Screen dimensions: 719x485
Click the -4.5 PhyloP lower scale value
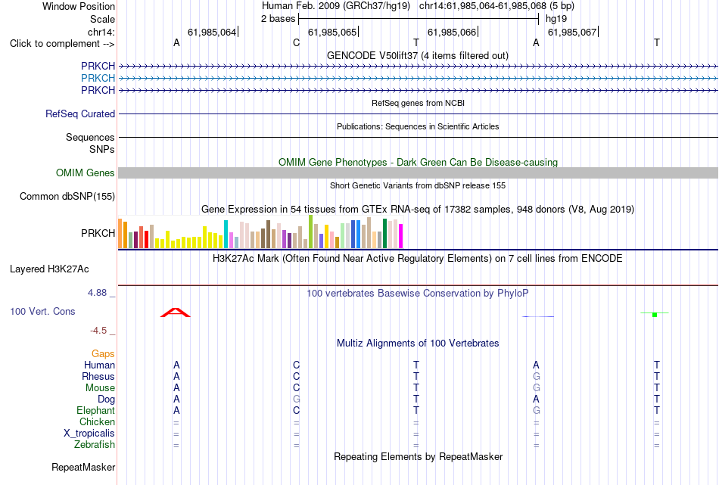(x=98, y=331)
